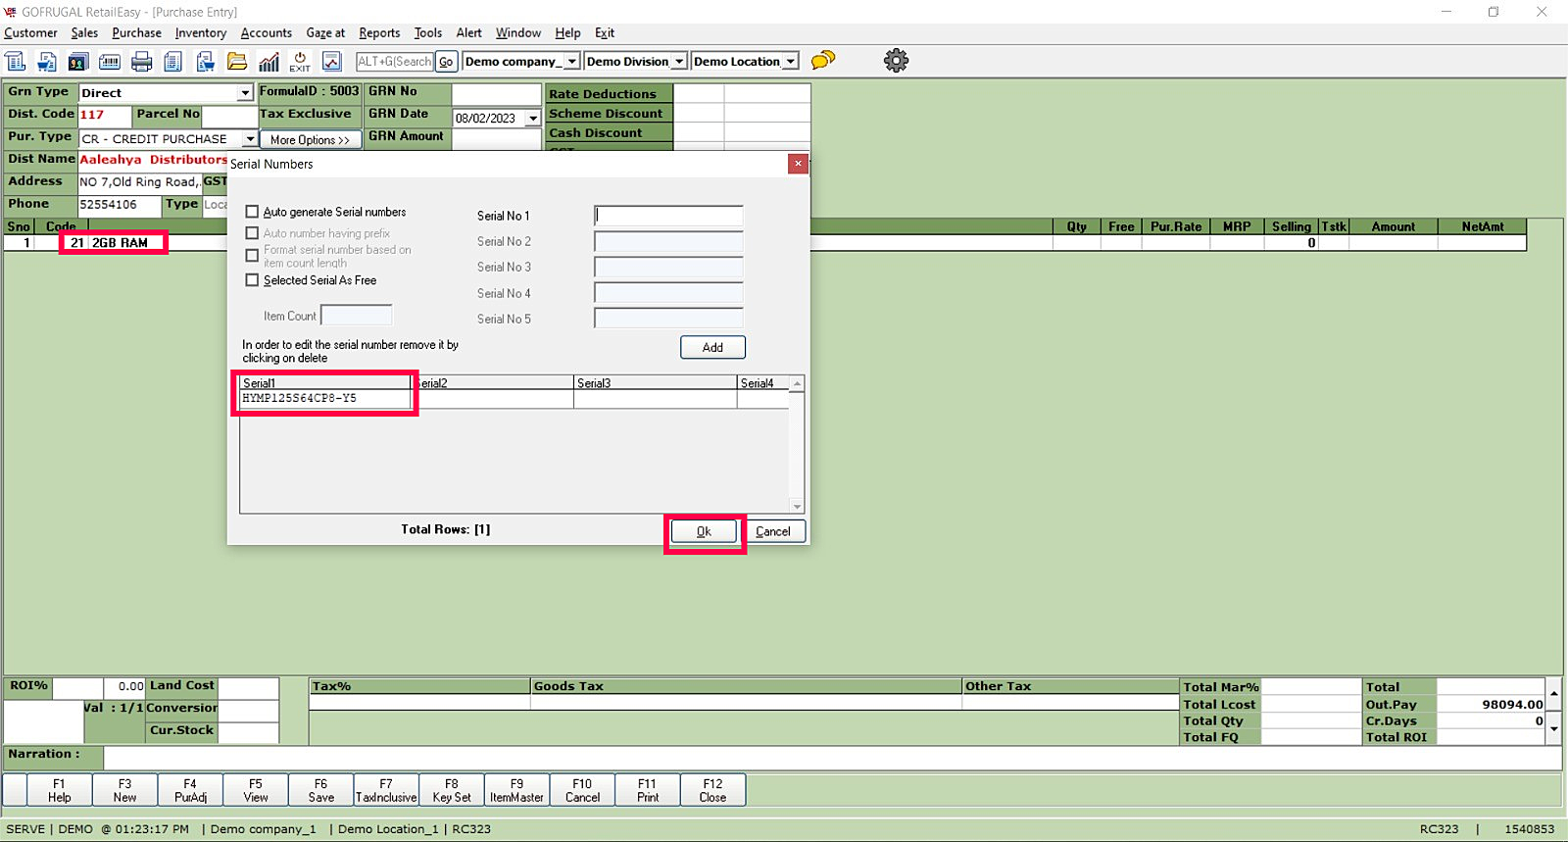Toggle Selected Serial As Free checkbox
Image resolution: width=1568 pixels, height=842 pixels.
[252, 280]
